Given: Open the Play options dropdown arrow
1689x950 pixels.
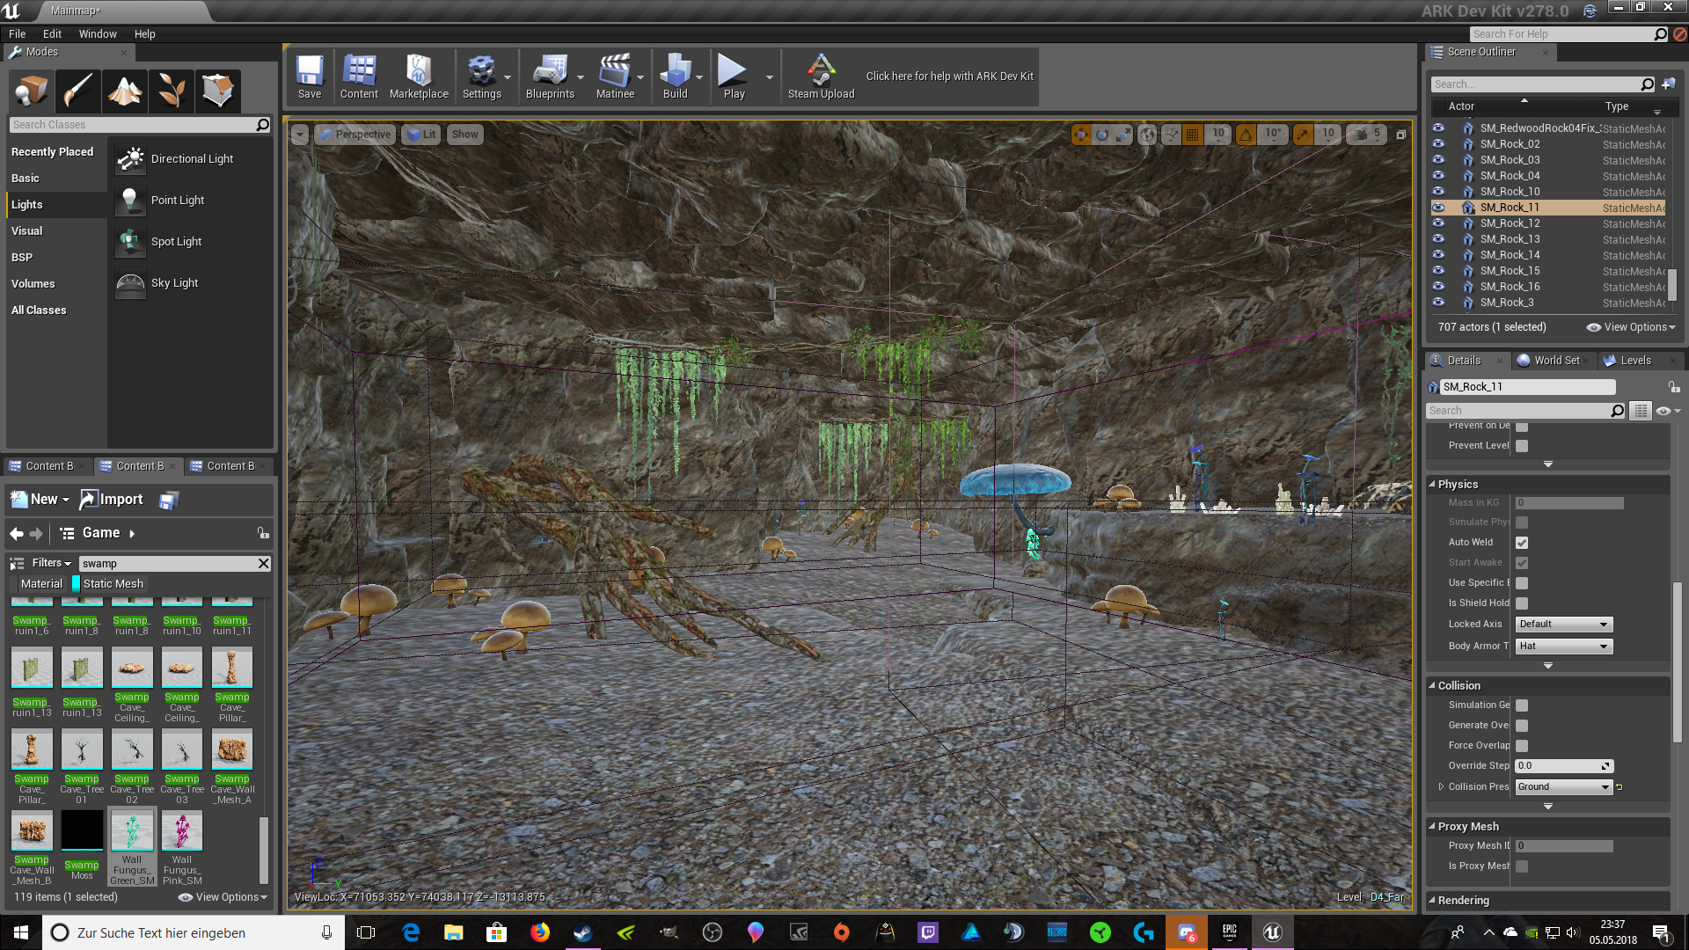Looking at the screenshot, I should [x=770, y=77].
